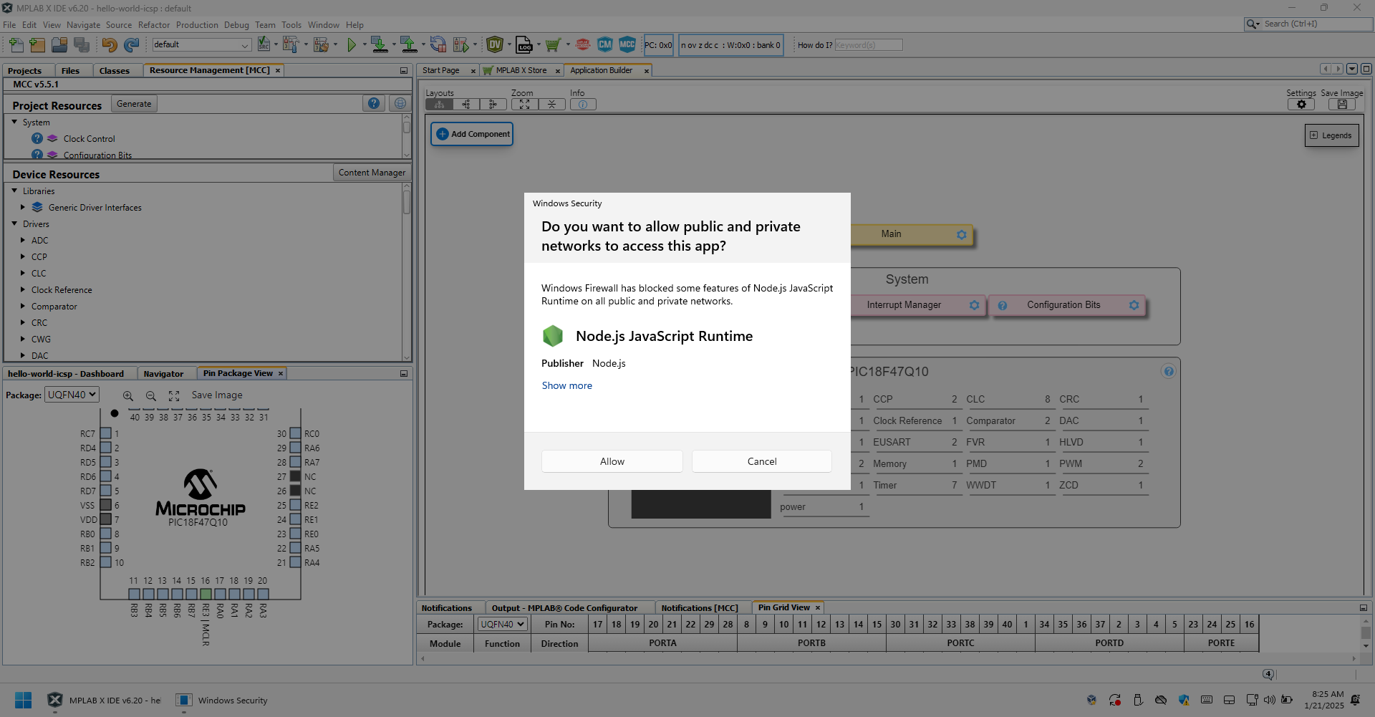Select the second layout toggle under Layouts
Image resolution: width=1375 pixels, height=717 pixels.
coord(466,105)
